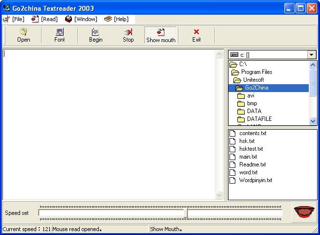
Task: Click the red lips mouth image
Action: coord(304,211)
